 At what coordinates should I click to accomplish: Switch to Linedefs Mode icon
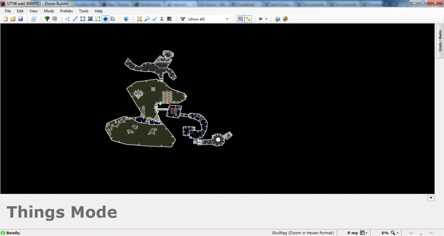(x=75, y=19)
